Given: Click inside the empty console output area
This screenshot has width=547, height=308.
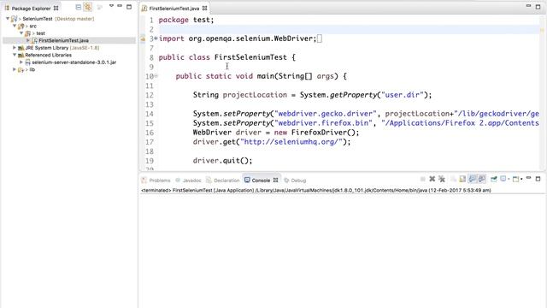Looking at the screenshot, I should (342, 251).
